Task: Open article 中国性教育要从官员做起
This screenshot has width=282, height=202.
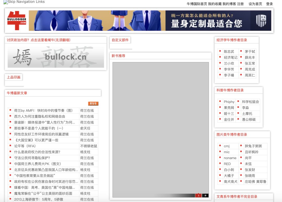Action: click(x=34, y=175)
